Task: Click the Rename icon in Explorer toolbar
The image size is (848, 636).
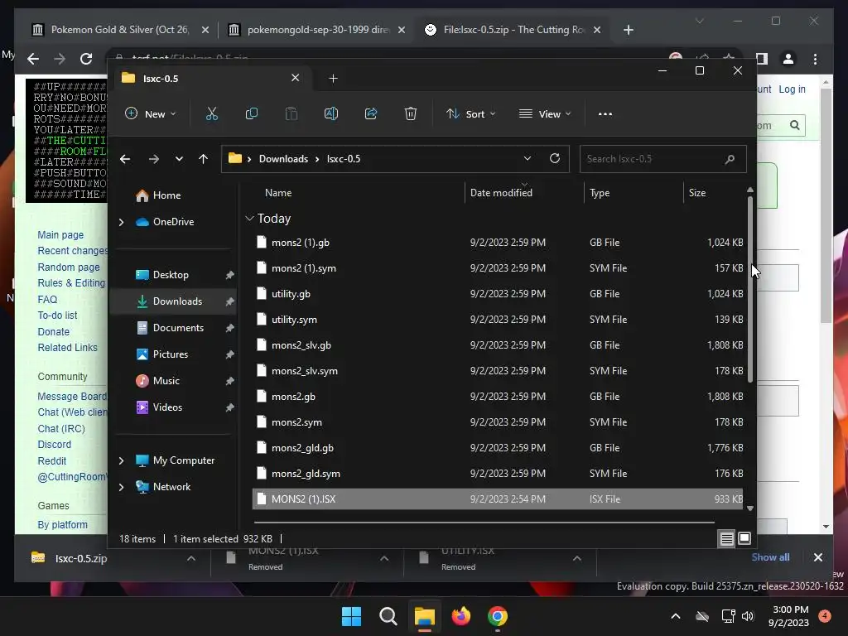Action: (x=331, y=113)
